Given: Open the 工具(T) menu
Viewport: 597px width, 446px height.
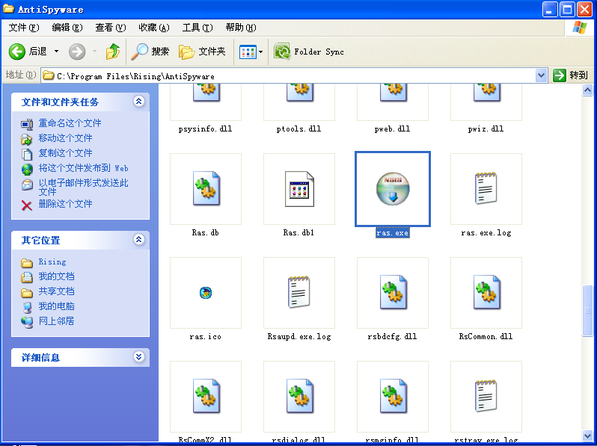Looking at the screenshot, I should [x=198, y=28].
